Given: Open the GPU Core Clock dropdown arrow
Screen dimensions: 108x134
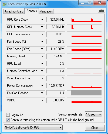Looking at the screenshot, I should (x=42, y=20).
